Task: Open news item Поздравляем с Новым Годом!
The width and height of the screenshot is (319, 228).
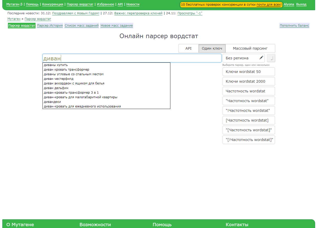Action: coord(76,13)
